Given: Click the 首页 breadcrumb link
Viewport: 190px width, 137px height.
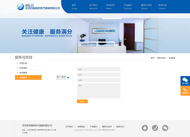Looking at the screenshot, I should pos(153,58).
